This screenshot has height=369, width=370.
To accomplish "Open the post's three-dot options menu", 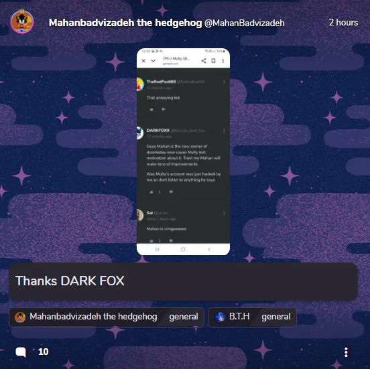I will pos(346,352).
